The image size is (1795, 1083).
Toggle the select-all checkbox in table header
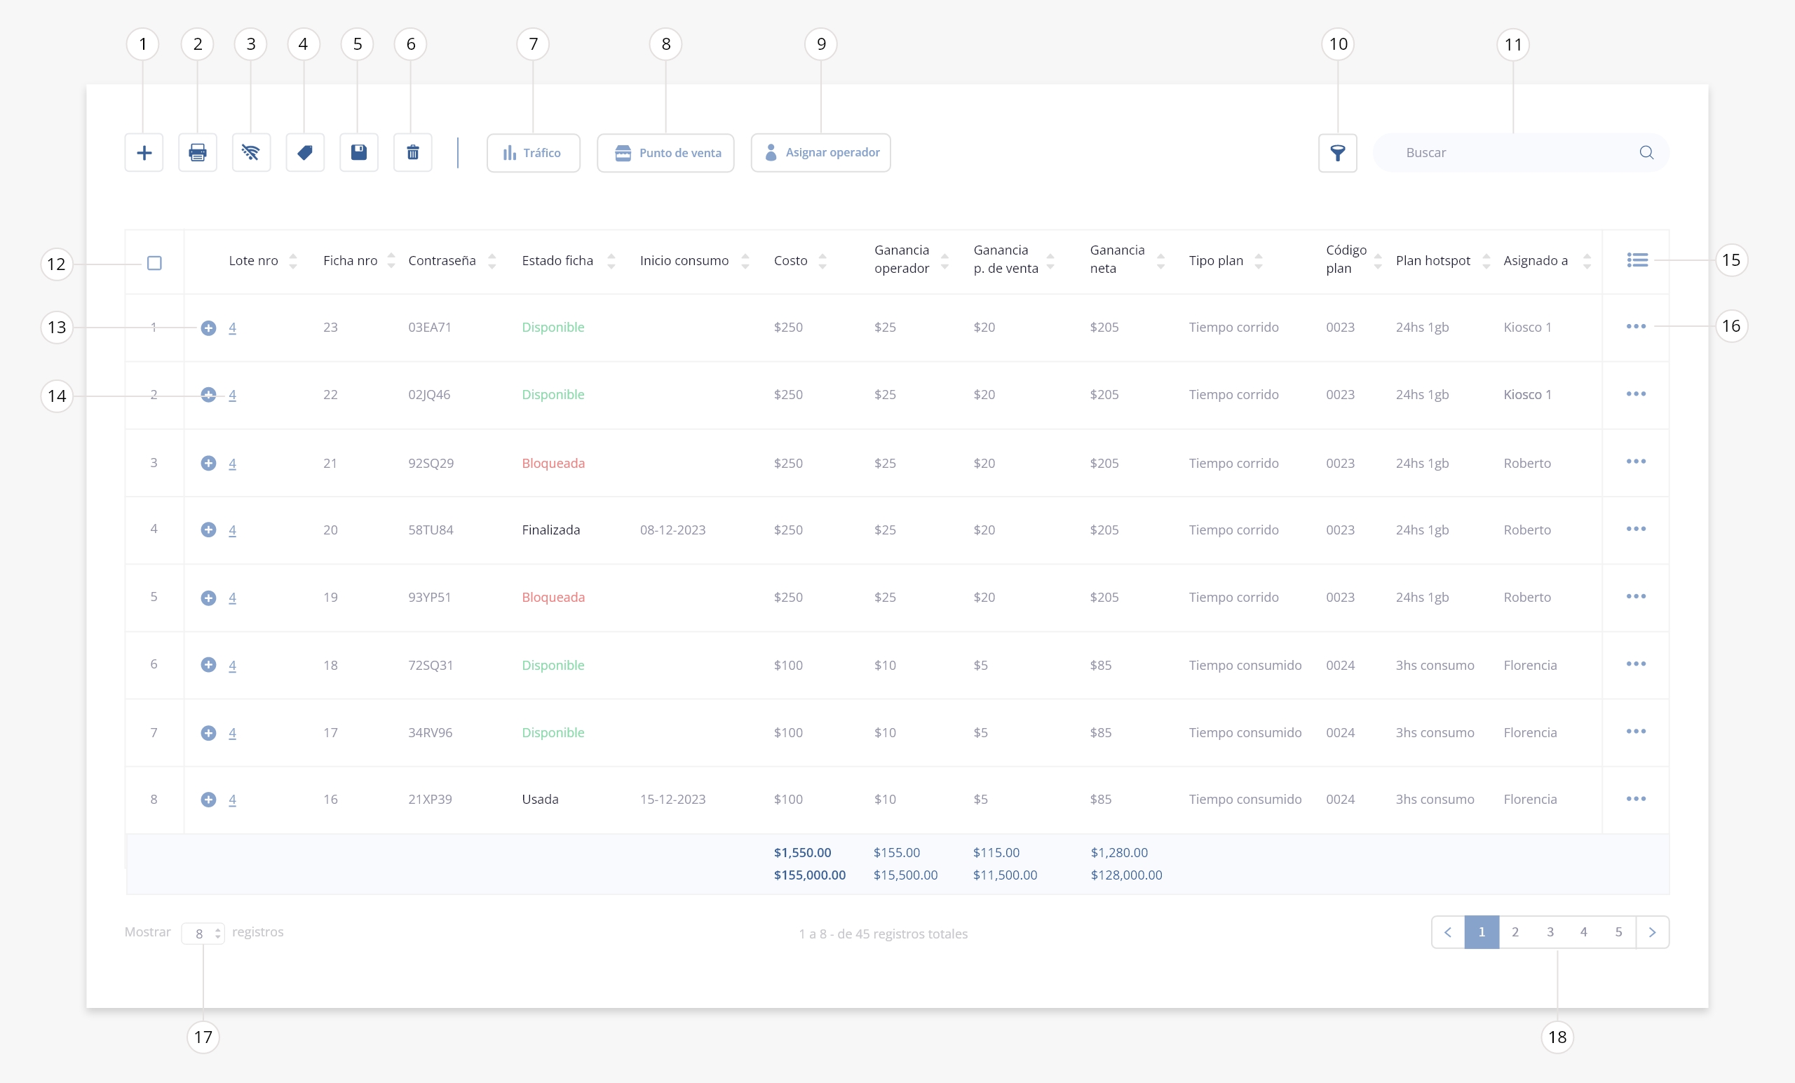coord(154,263)
